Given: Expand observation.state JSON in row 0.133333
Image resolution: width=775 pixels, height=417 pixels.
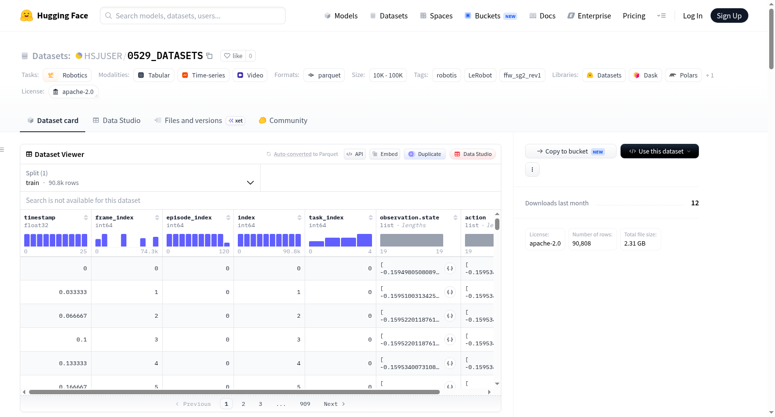Looking at the screenshot, I should point(450,363).
